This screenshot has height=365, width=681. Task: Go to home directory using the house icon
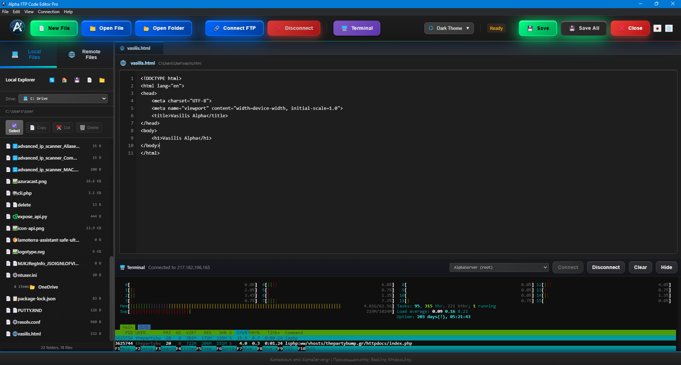(64, 80)
